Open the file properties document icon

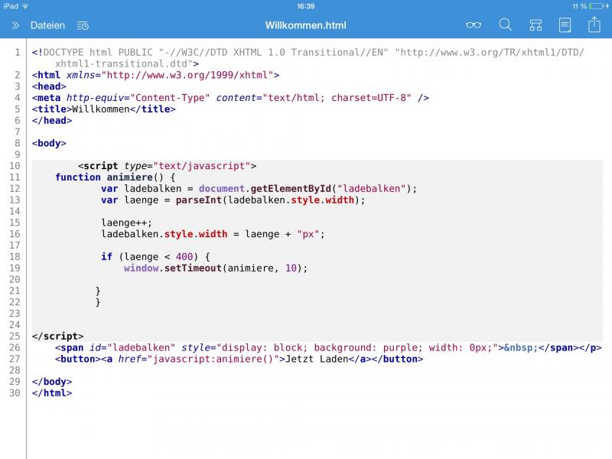pos(565,25)
